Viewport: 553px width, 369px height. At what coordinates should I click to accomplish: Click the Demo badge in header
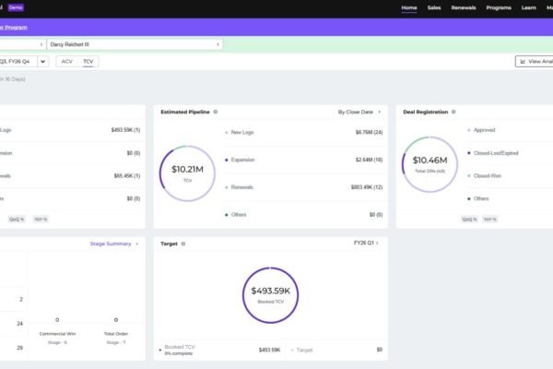click(17, 7)
